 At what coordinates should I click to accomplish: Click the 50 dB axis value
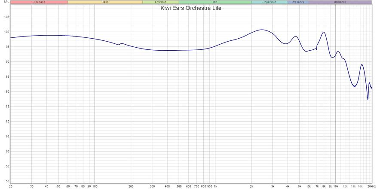[7, 181]
